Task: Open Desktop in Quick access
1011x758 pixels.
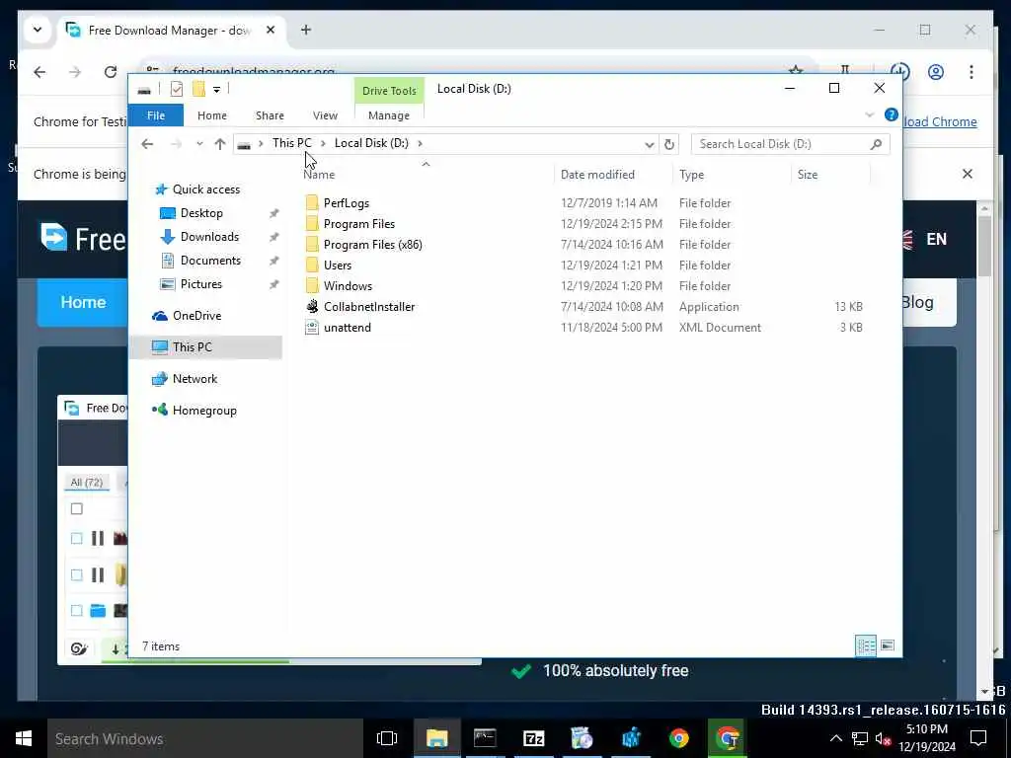Action: [x=201, y=213]
